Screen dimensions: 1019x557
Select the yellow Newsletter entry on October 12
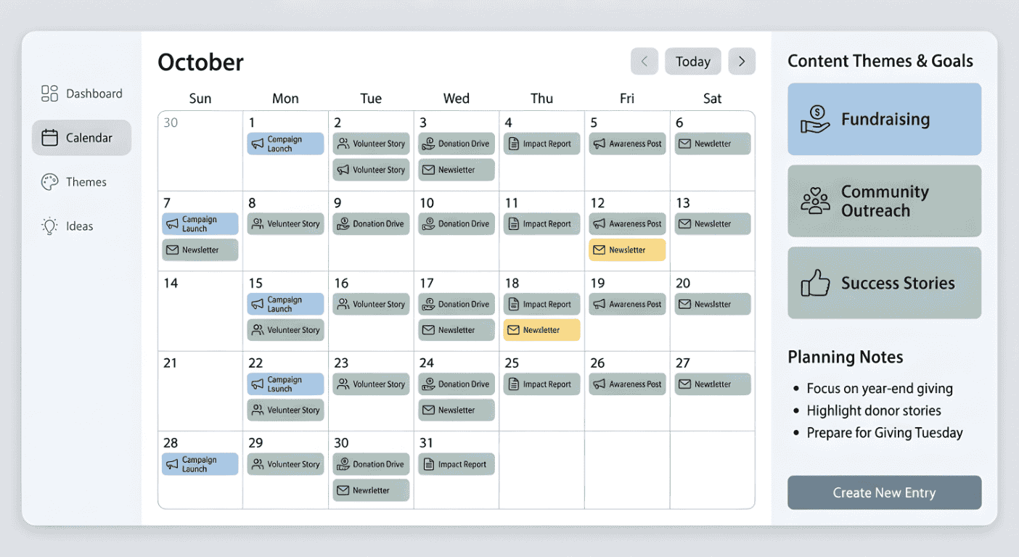pos(627,250)
